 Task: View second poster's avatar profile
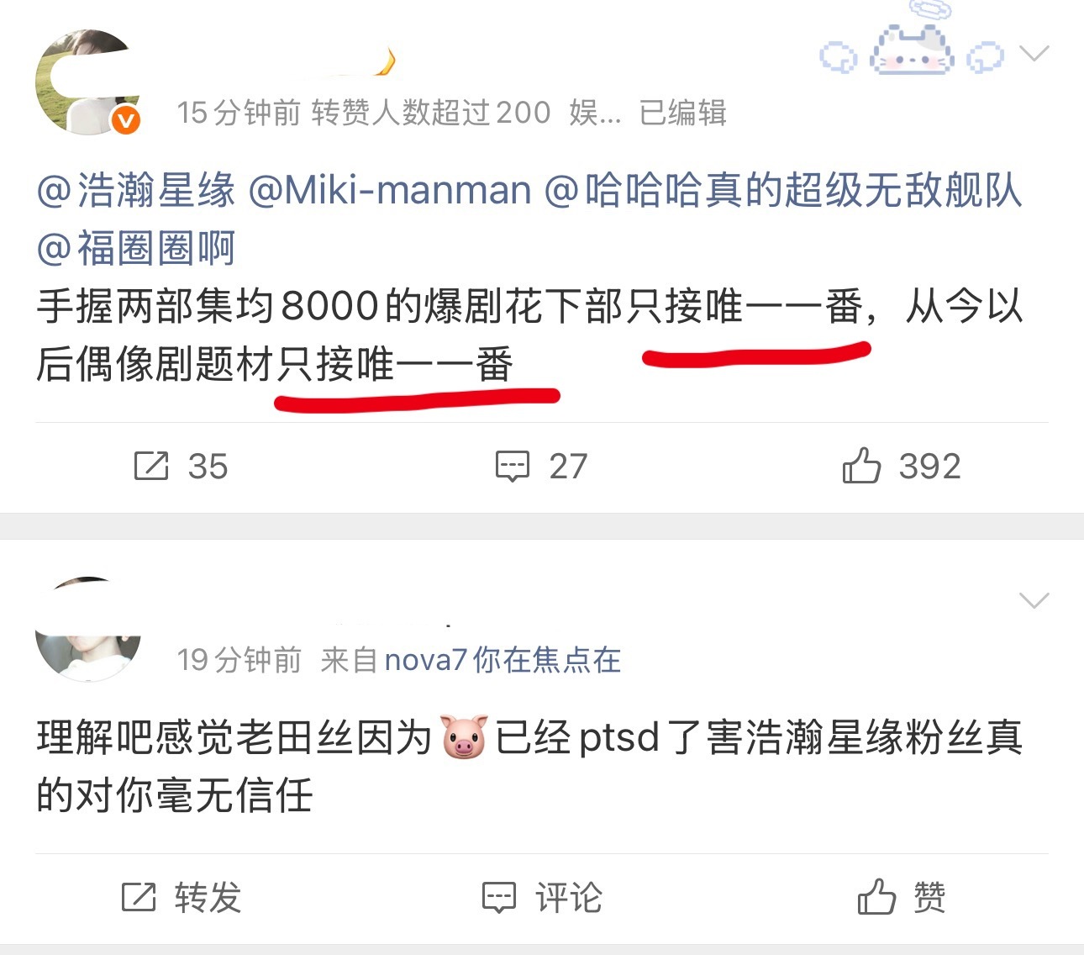click(88, 628)
